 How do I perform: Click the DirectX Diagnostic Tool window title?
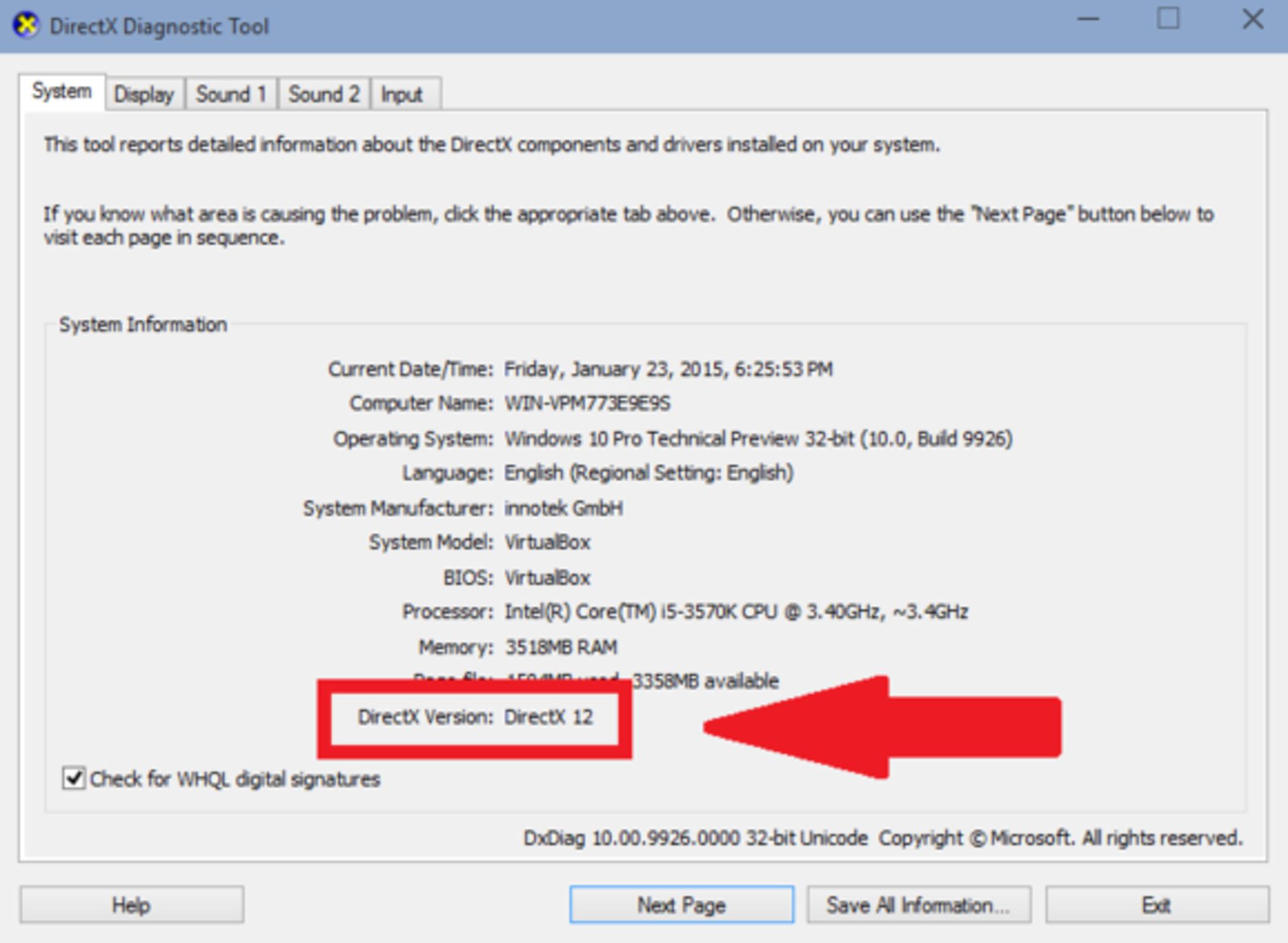(159, 26)
